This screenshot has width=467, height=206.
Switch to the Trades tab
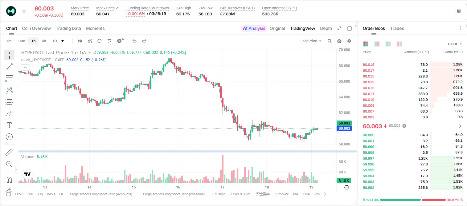(x=397, y=28)
